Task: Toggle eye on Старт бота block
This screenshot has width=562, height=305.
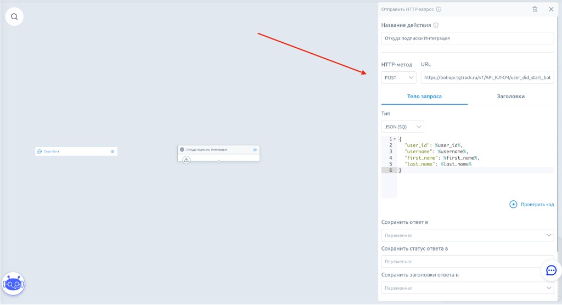Action: point(113,151)
